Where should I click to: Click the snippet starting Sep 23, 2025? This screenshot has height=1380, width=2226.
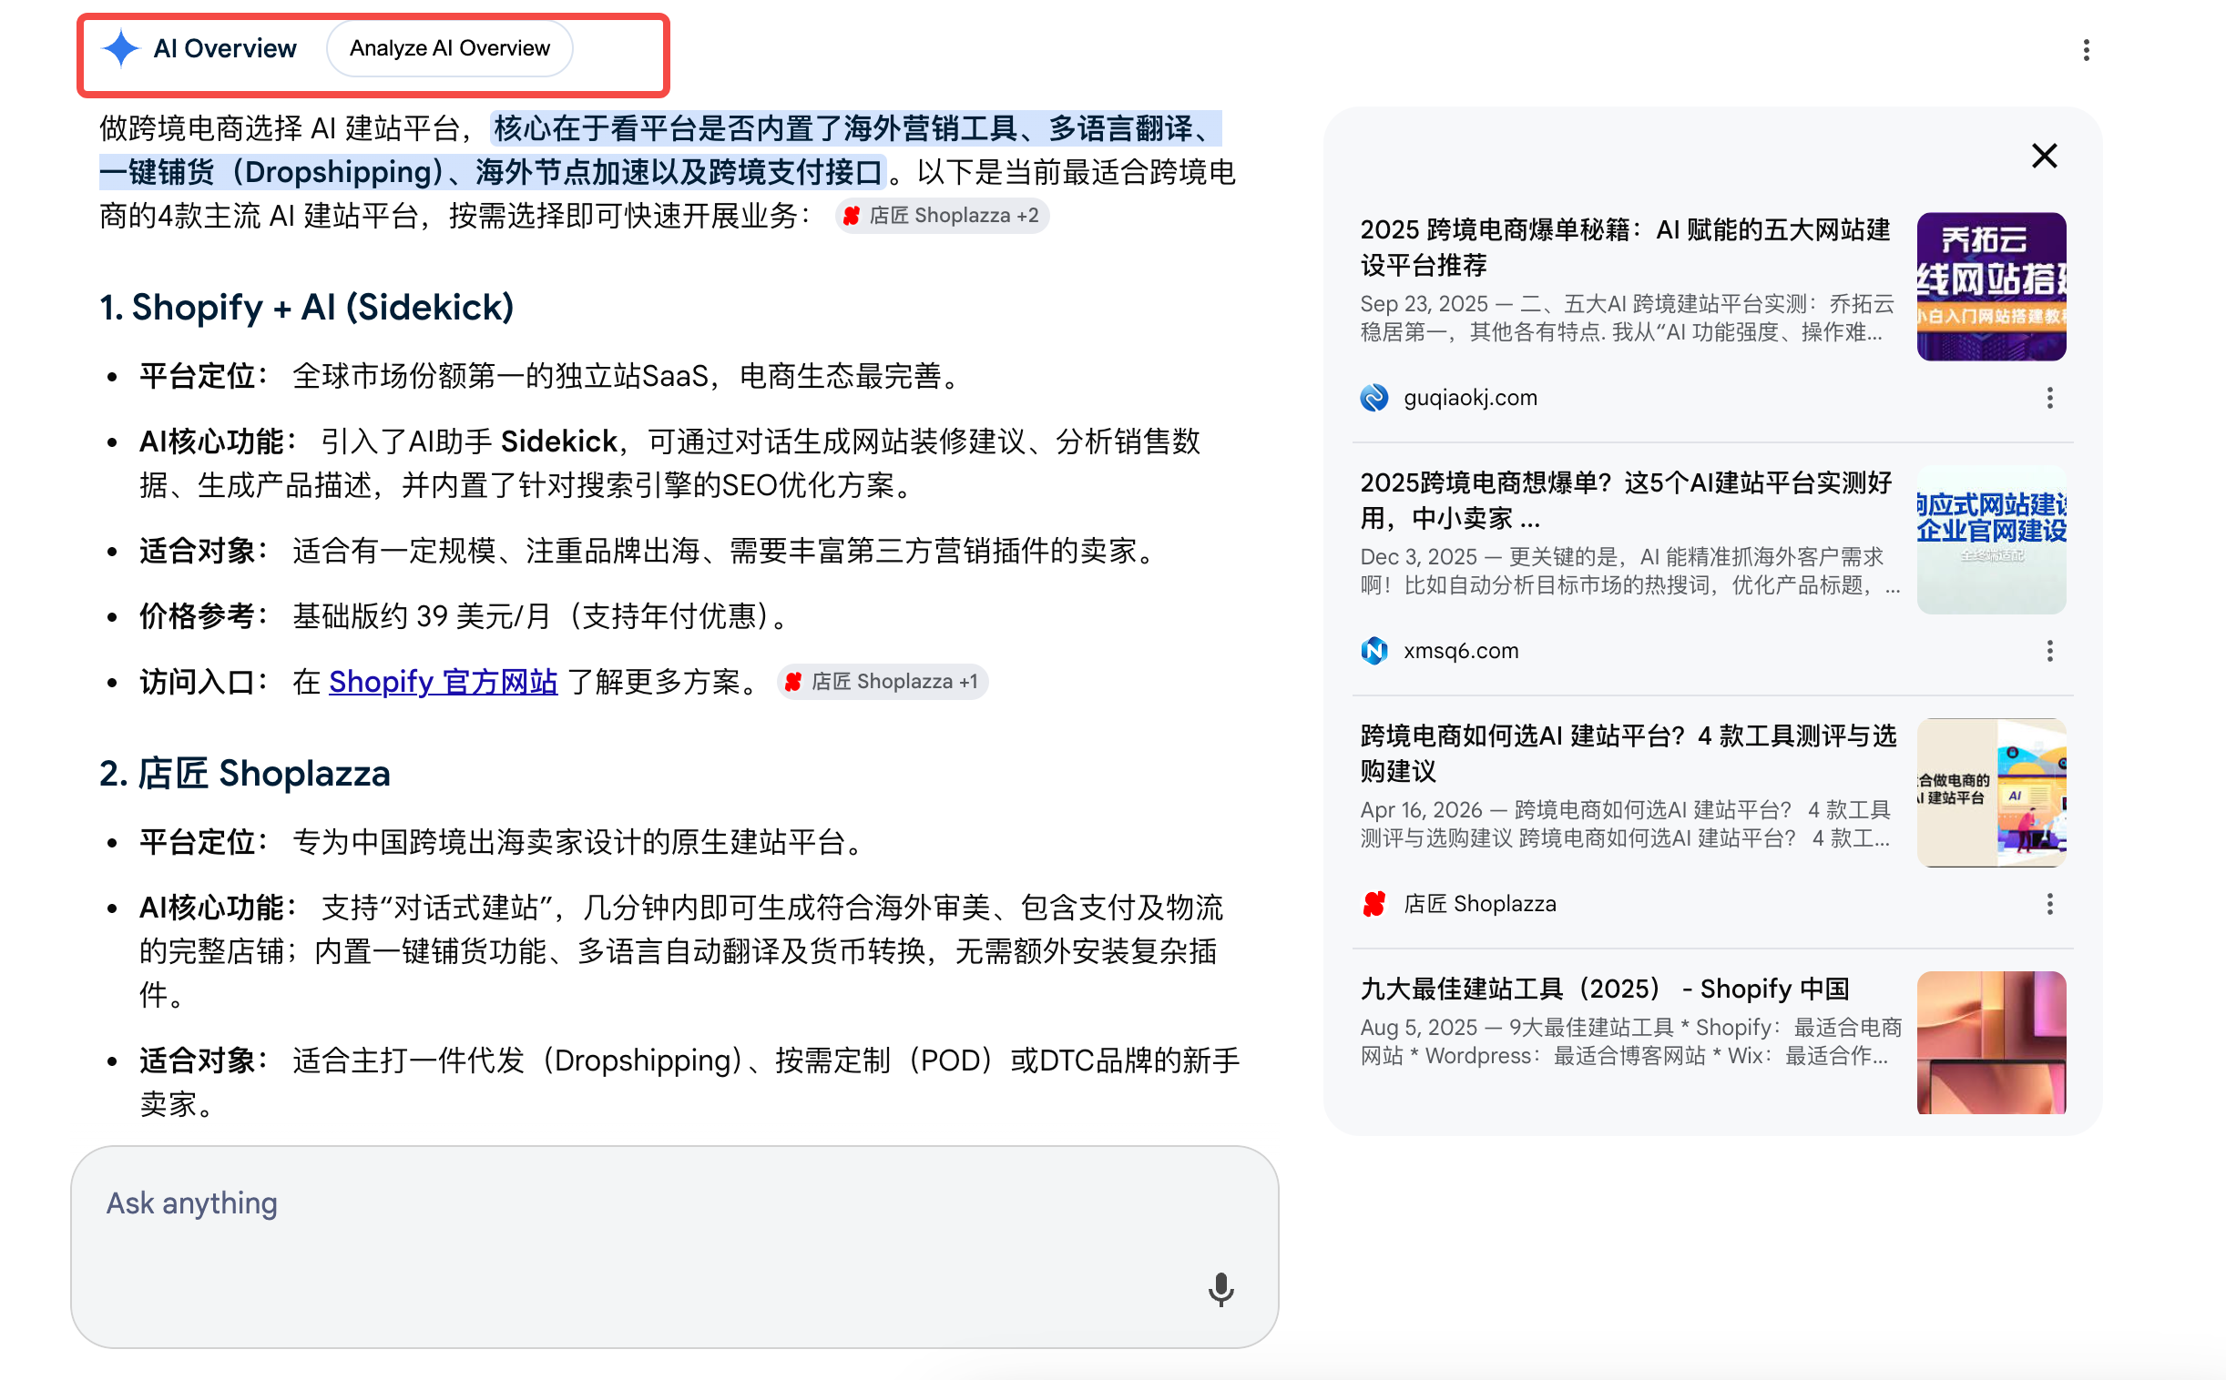[x=1626, y=318]
